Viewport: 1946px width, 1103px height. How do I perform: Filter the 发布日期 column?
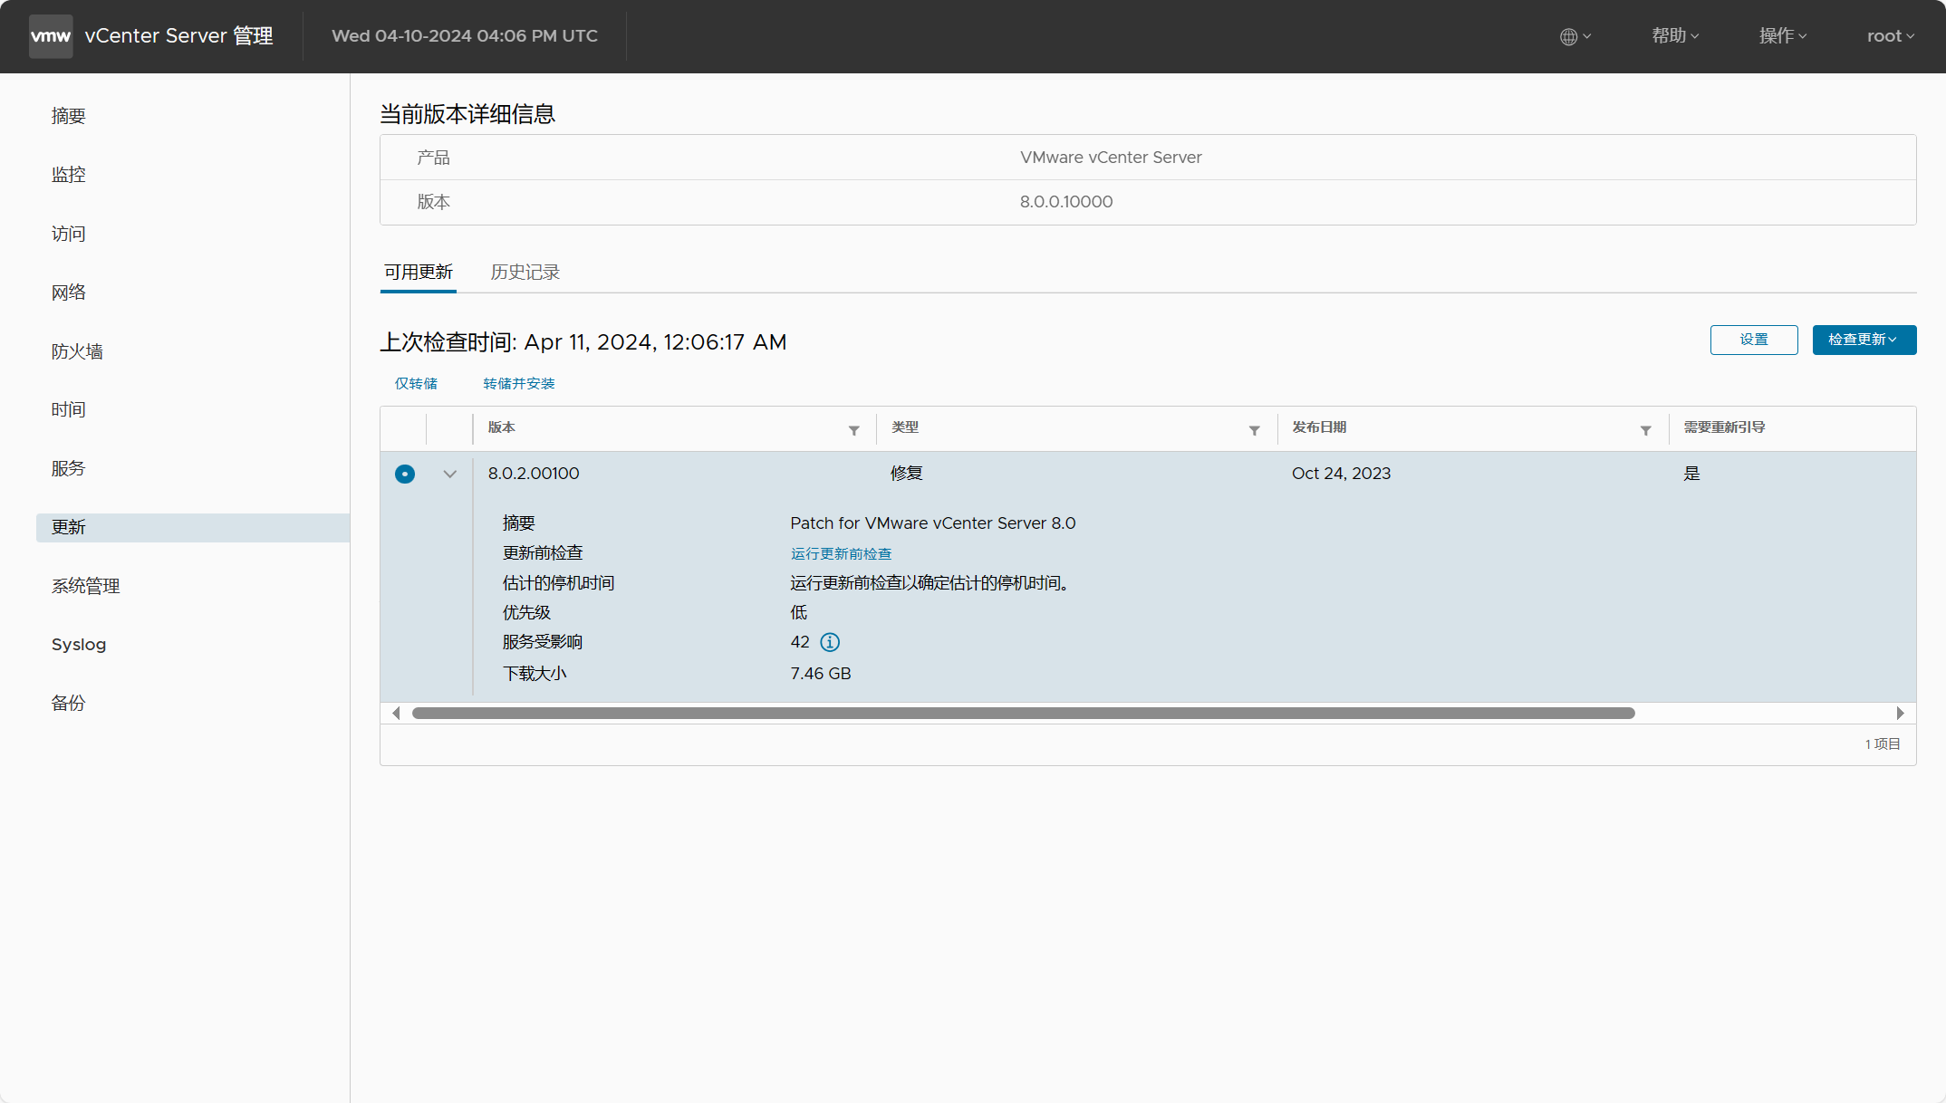[x=1646, y=430]
